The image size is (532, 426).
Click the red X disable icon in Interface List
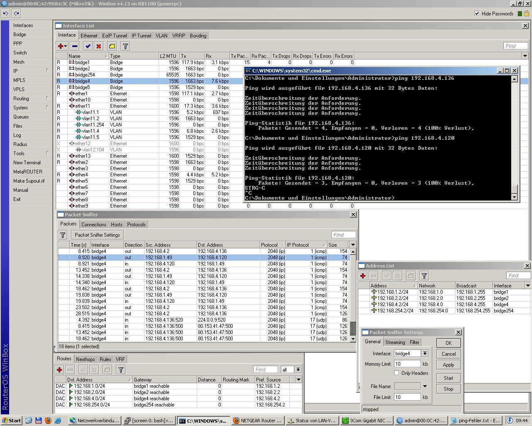pos(99,46)
